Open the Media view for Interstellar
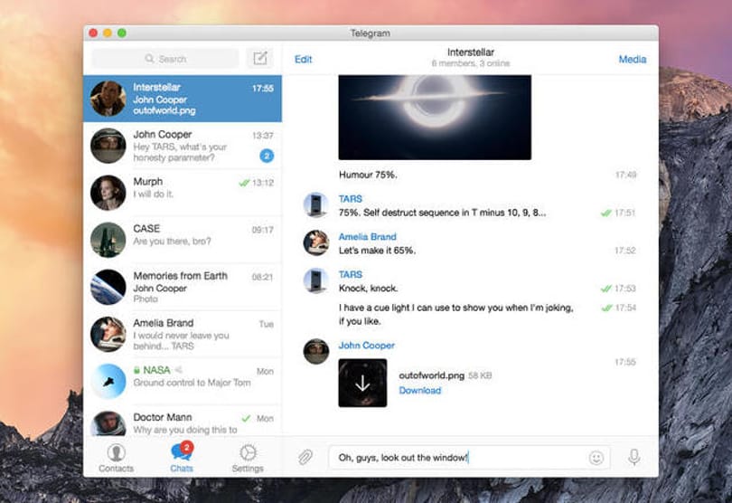 pyautogui.click(x=632, y=60)
